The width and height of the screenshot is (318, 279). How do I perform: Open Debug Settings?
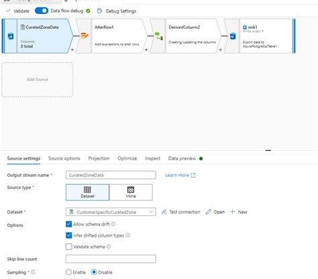coord(117,11)
